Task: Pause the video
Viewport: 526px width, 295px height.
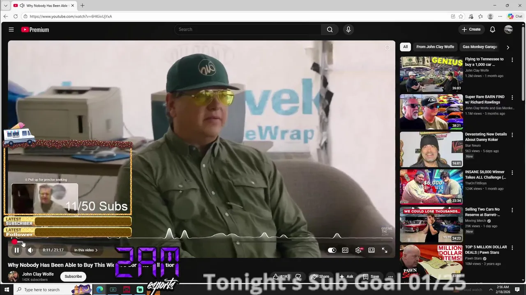Action: [16, 250]
